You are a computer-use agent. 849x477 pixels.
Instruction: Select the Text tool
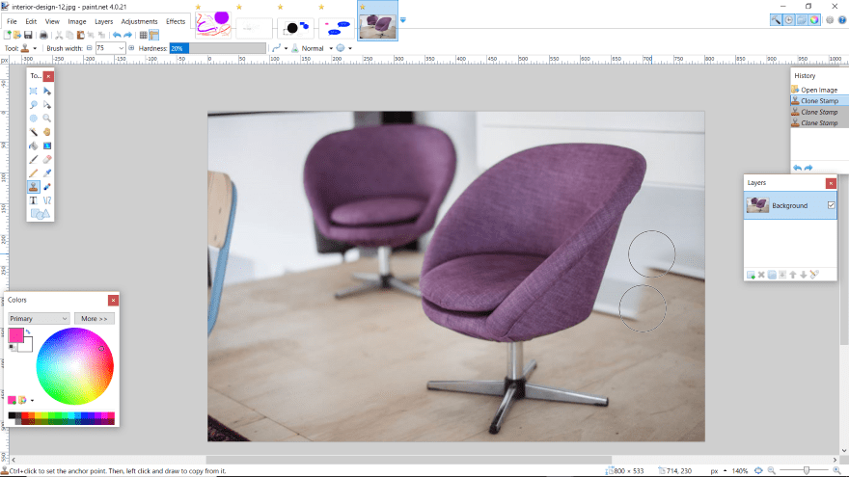(33, 200)
